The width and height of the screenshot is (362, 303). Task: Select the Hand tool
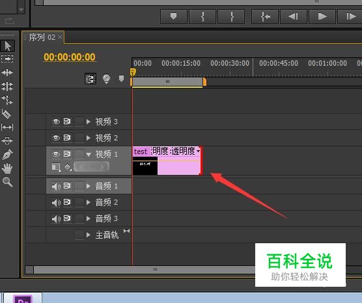click(7, 168)
